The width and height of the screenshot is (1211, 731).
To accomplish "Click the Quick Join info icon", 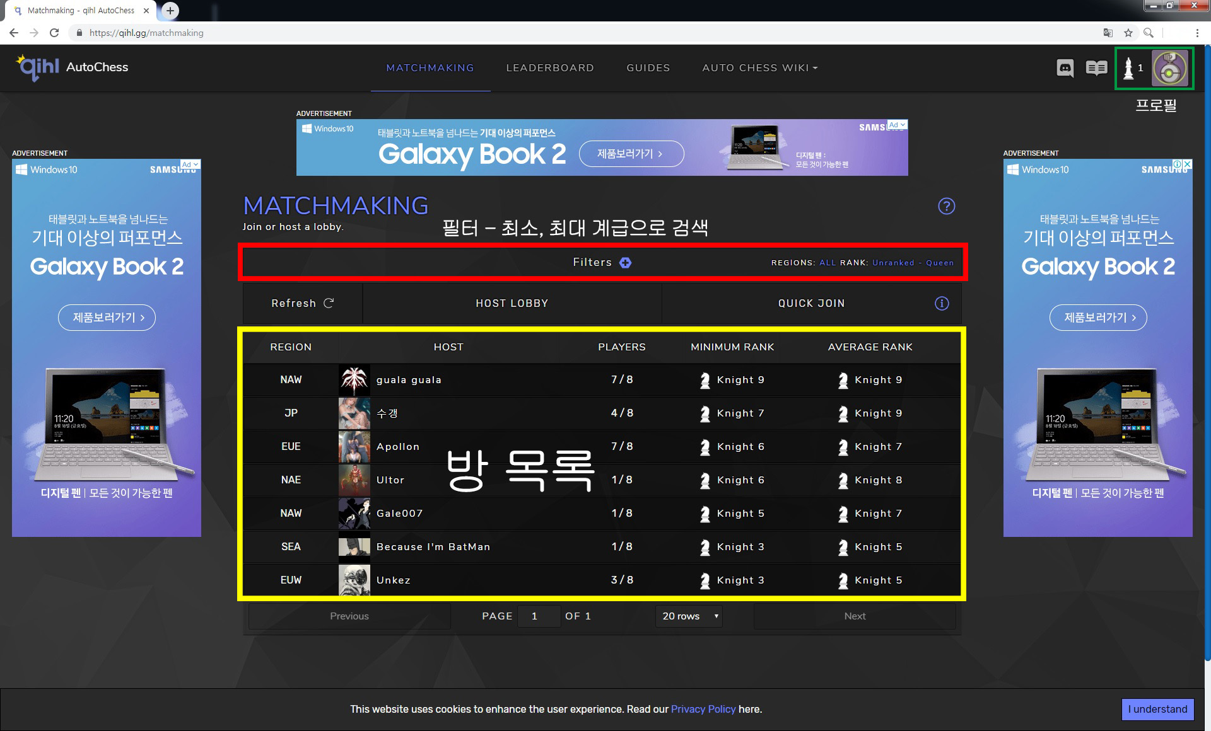I will click(941, 304).
